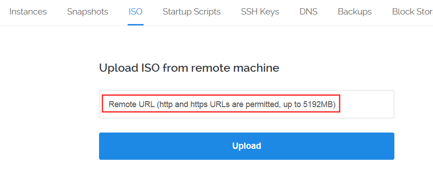Open the Instances tab
Viewport: 433px width, 187px height.
[x=28, y=12]
